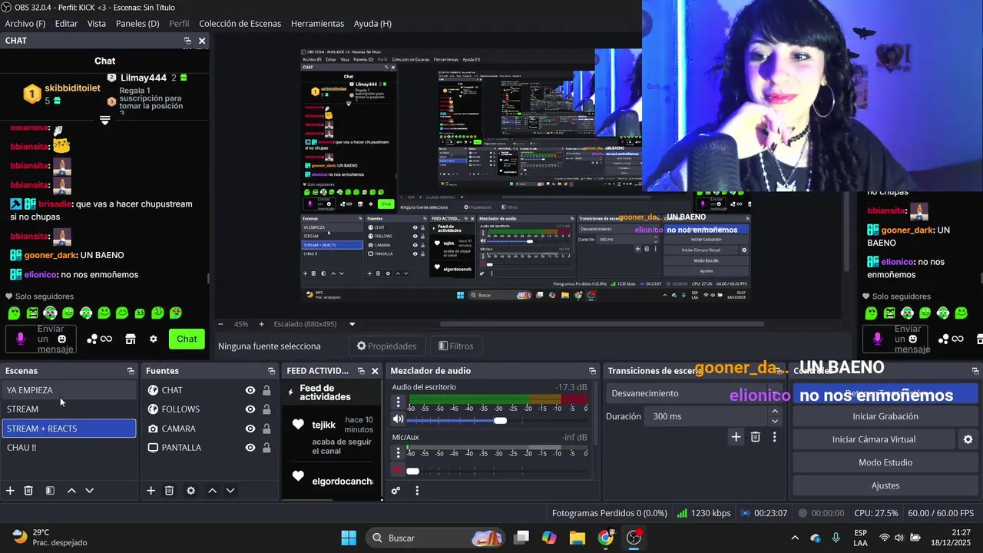Click the microphone icon in chat input
The width and height of the screenshot is (983, 553).
coord(21,339)
